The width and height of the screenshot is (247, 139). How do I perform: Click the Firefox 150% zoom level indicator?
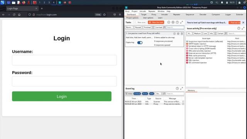click(98, 15)
